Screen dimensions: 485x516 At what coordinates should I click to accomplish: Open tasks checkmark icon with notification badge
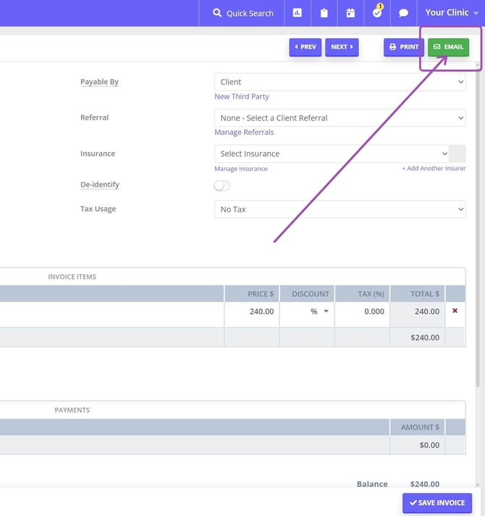[377, 13]
